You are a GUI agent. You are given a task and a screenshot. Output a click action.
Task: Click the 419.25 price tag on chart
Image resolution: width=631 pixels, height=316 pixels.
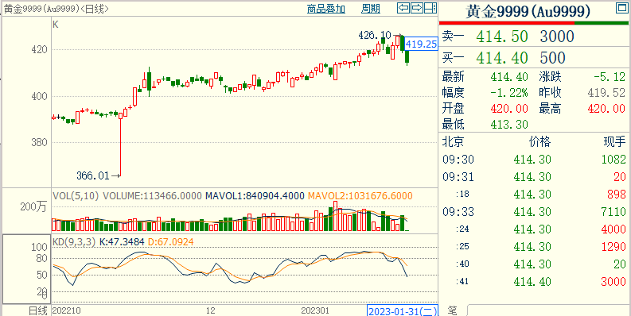(x=421, y=44)
